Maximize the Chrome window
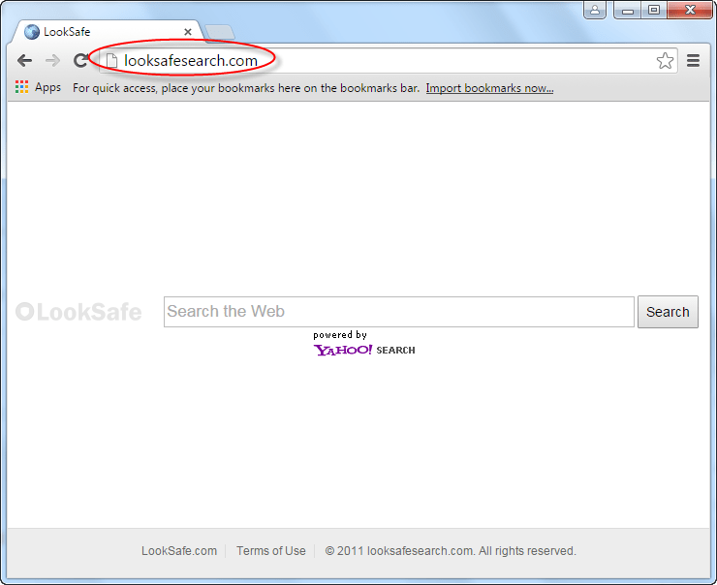The width and height of the screenshot is (717, 585). [x=654, y=10]
